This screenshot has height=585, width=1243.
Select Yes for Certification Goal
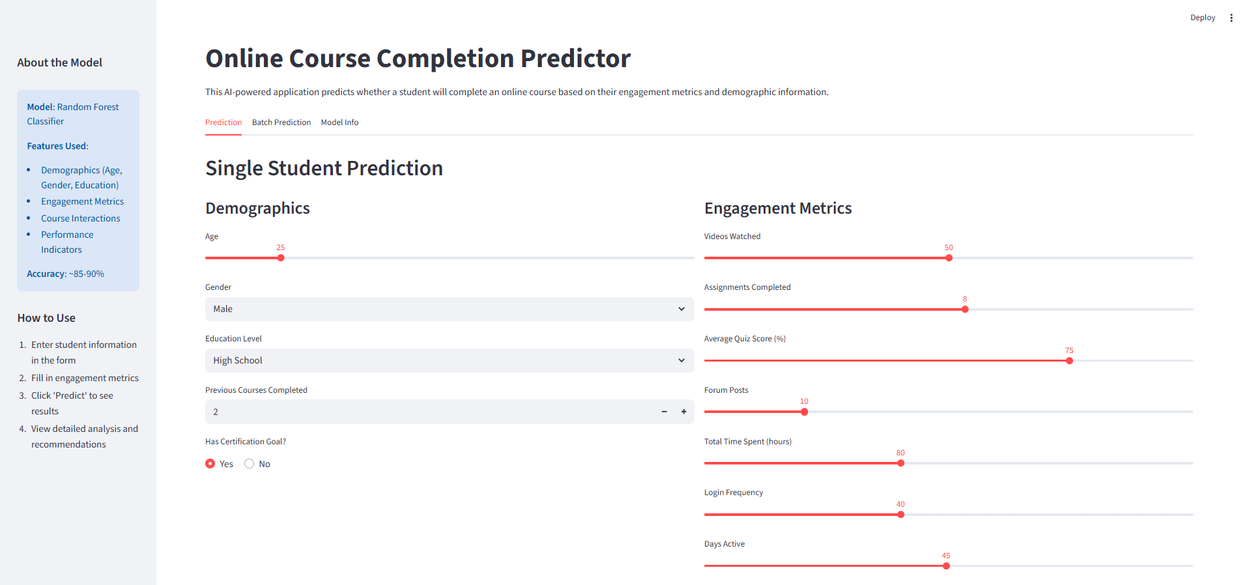[x=210, y=464]
